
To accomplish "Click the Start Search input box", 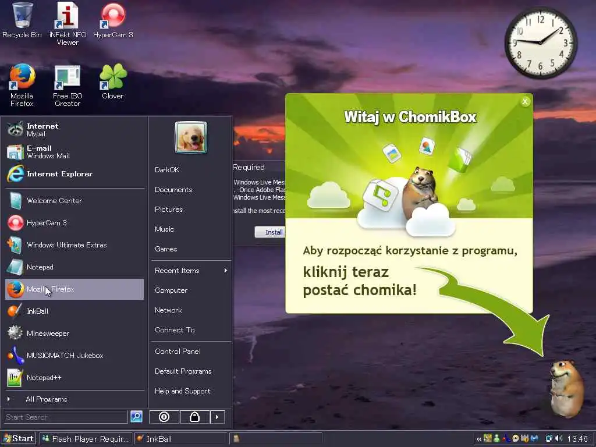I will [x=65, y=417].
